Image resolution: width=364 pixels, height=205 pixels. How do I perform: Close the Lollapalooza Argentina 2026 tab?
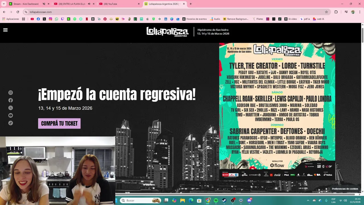[x=184, y=4]
